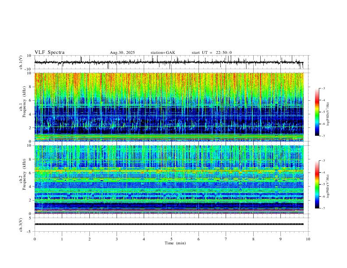Click the "VLF Spectra" title text
Screen dimensions: 347x268
pos(50,53)
